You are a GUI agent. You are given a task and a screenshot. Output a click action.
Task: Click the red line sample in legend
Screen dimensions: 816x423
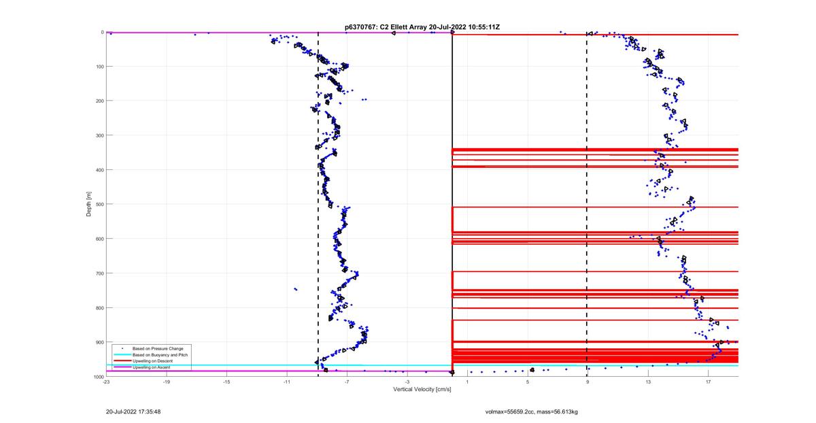click(122, 361)
